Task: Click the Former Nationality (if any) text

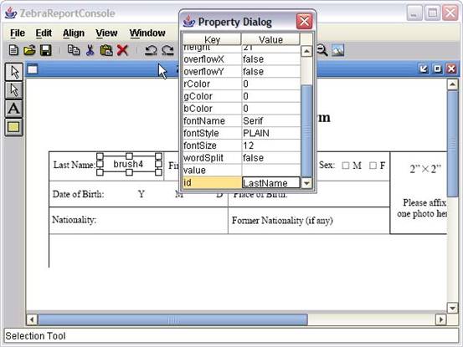Action: [x=282, y=221]
